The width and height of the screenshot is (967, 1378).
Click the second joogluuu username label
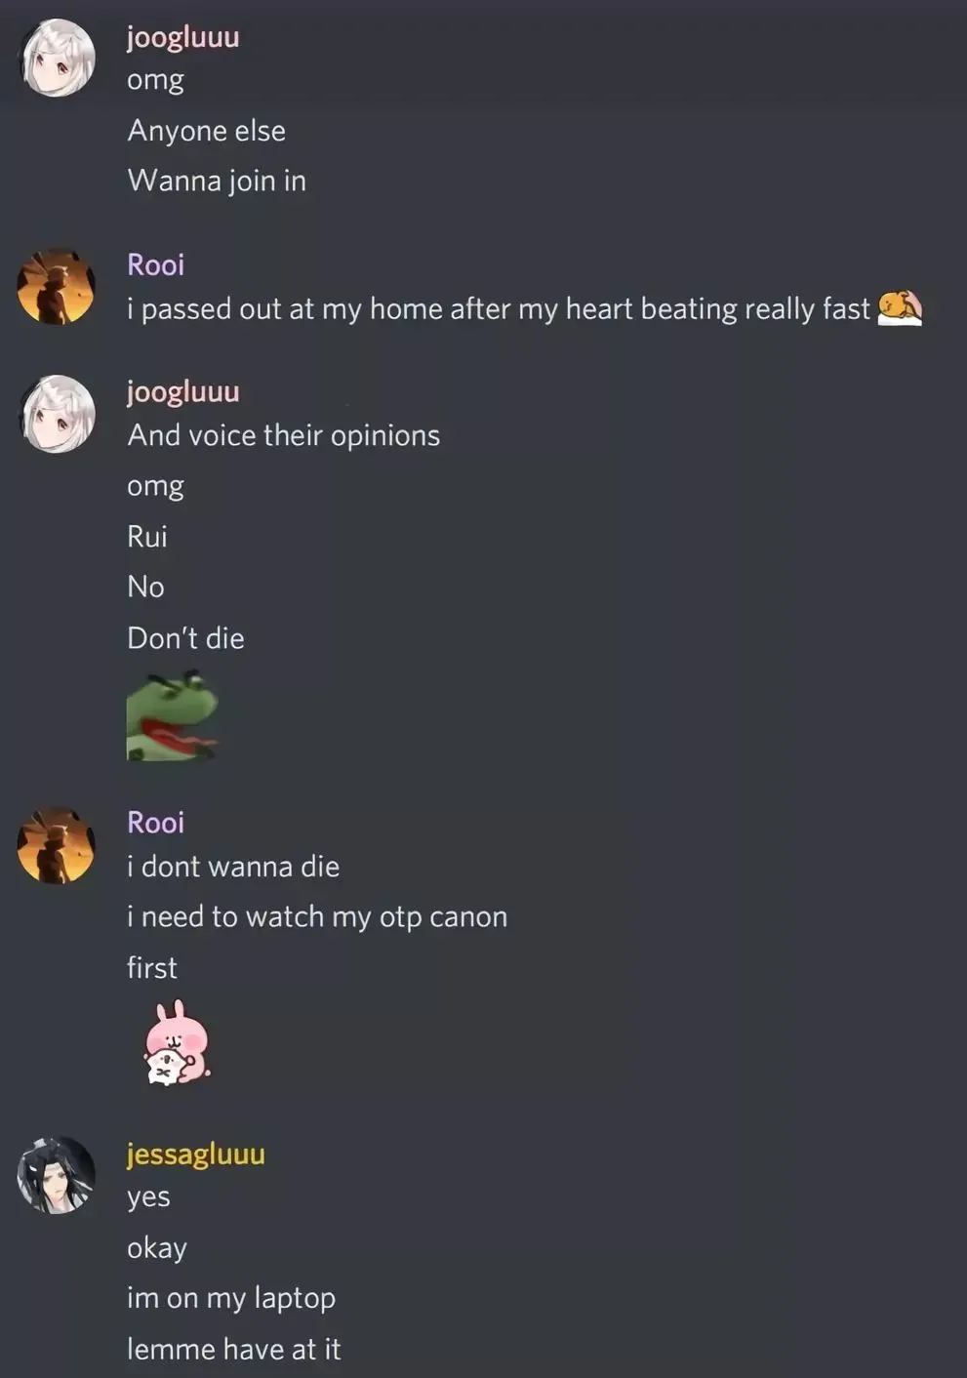tap(183, 391)
